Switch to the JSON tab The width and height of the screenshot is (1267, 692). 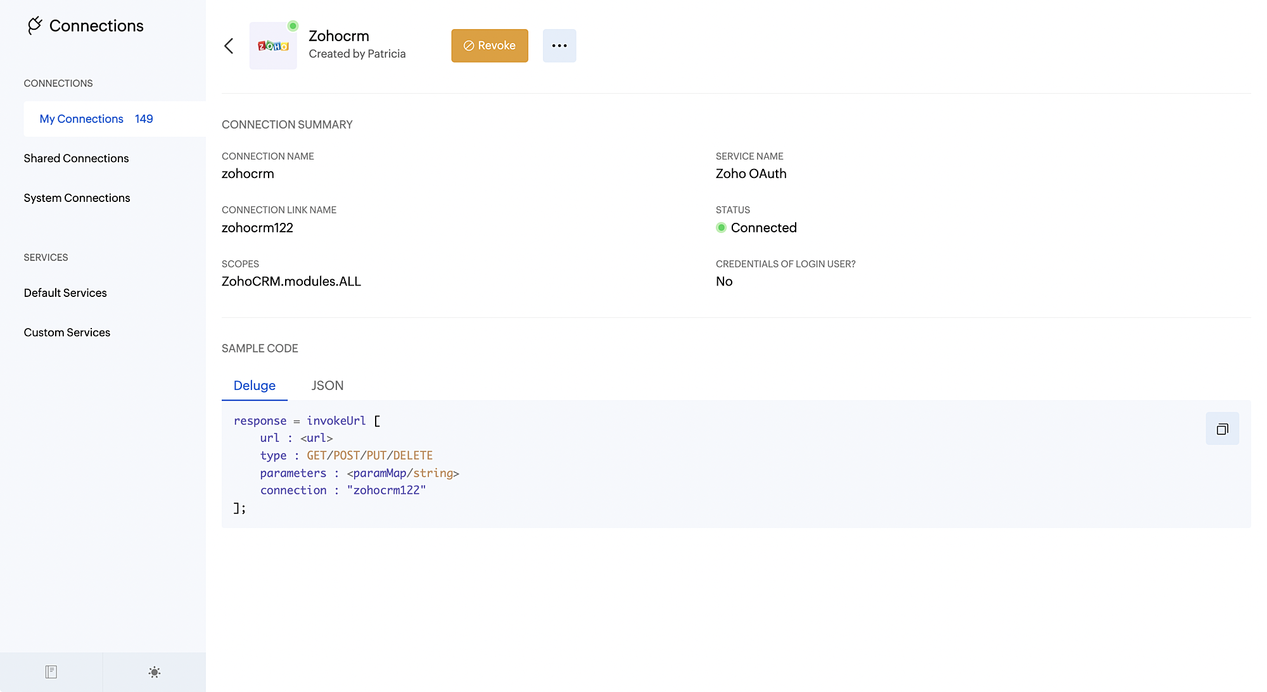point(327,386)
